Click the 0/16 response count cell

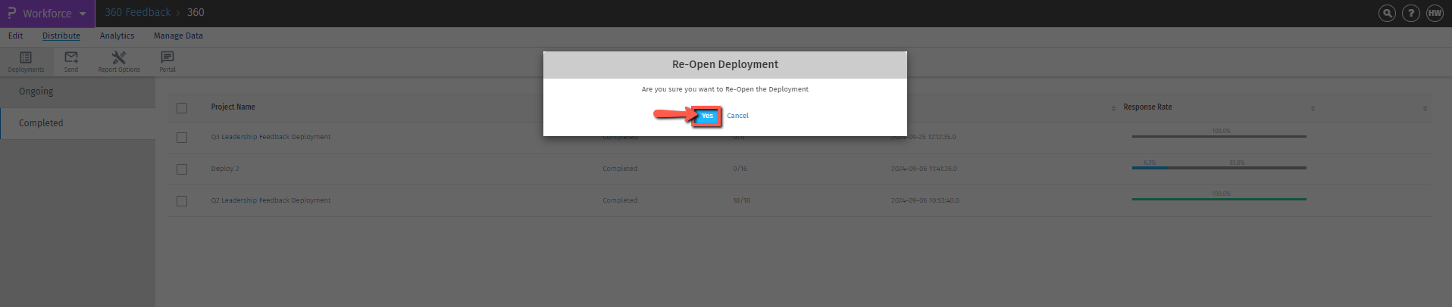(740, 169)
